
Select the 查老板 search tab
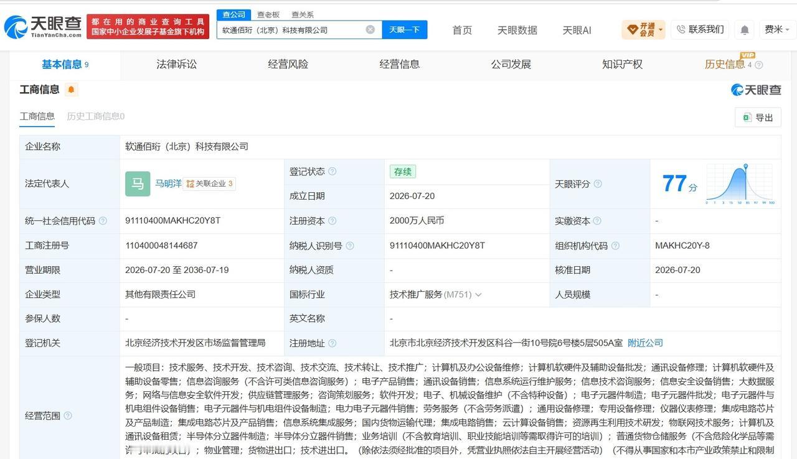[268, 14]
